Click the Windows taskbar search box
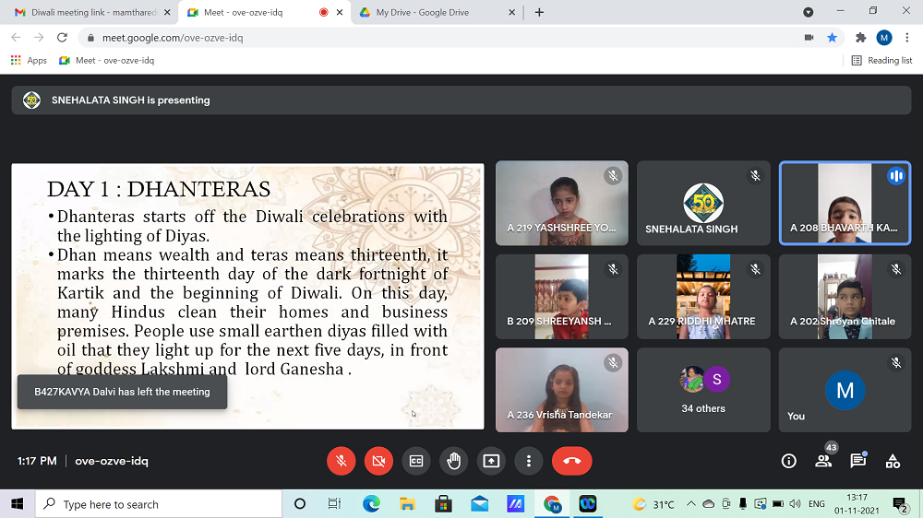The image size is (923, 518). (159, 504)
